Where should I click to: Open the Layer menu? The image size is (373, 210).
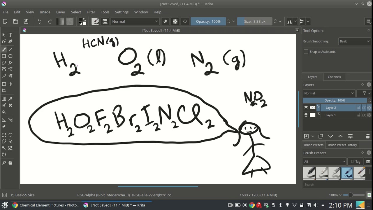(x=61, y=12)
